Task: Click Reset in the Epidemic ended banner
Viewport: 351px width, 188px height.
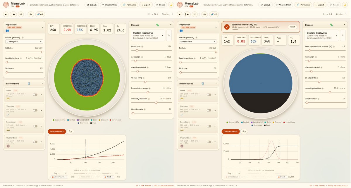Action: pyautogui.click(x=292, y=27)
